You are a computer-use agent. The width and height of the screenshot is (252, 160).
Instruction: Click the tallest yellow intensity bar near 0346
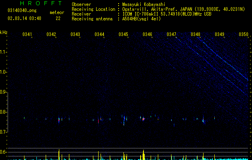pos(143,155)
